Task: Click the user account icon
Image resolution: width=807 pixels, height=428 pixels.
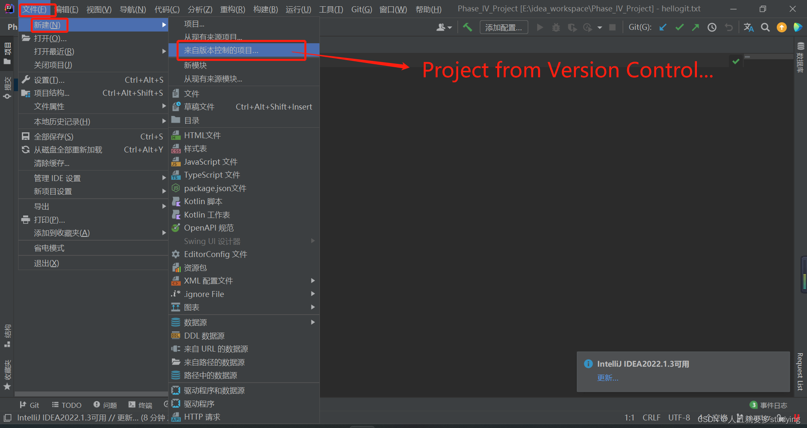Action: [444, 27]
